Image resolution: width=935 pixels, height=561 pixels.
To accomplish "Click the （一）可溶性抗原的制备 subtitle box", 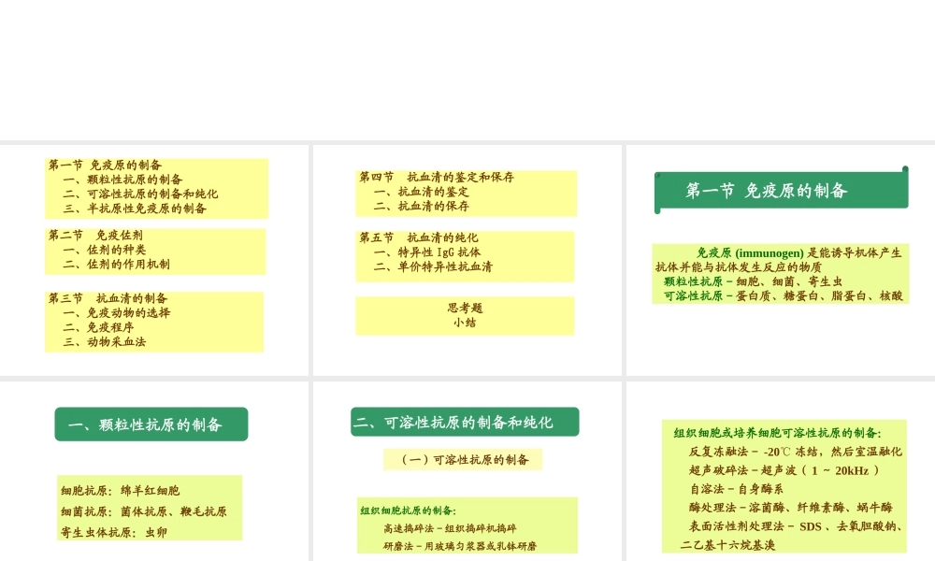I will pyautogui.click(x=462, y=459).
